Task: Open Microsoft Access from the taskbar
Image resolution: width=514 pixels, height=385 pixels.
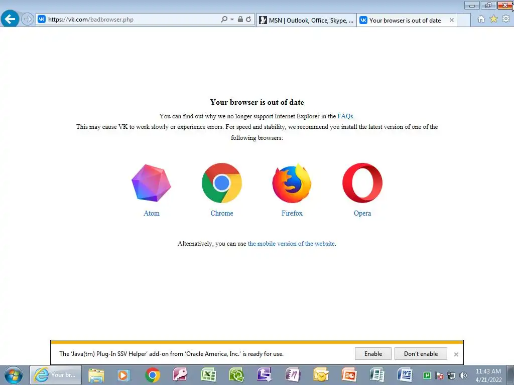Action: (x=180, y=375)
